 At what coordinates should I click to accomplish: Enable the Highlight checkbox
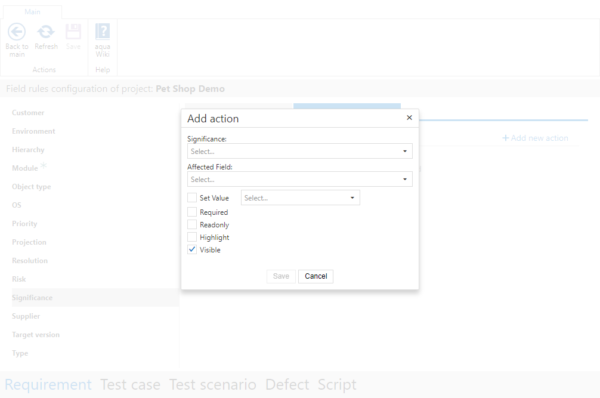[x=192, y=237]
